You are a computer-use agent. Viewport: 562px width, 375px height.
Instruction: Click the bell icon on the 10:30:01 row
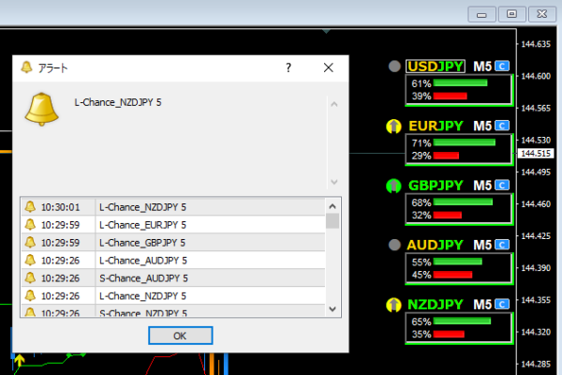(x=30, y=207)
